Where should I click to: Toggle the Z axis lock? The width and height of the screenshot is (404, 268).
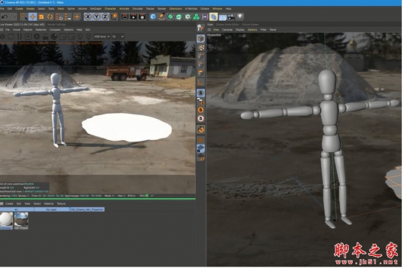pyautogui.click(x=105, y=17)
